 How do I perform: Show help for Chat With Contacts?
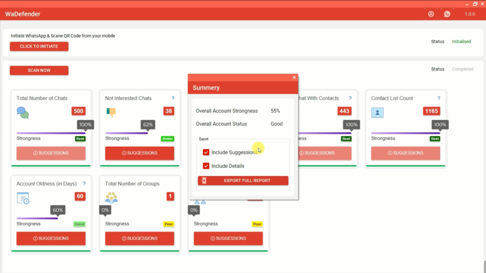pos(350,98)
